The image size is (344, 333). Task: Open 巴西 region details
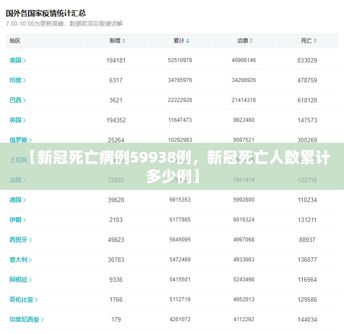click(18, 100)
